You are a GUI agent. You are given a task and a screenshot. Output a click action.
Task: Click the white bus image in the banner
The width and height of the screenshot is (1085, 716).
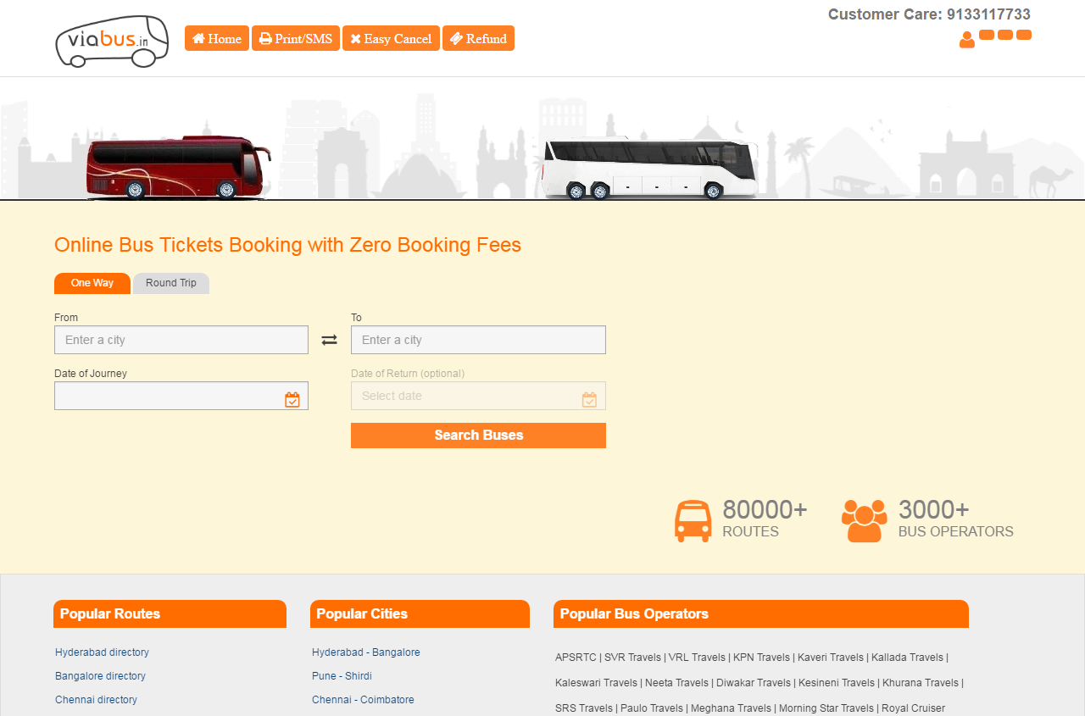point(651,169)
